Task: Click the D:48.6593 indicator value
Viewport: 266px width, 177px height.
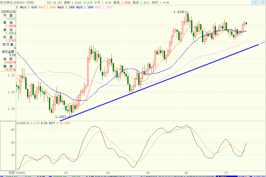Action: (64, 123)
